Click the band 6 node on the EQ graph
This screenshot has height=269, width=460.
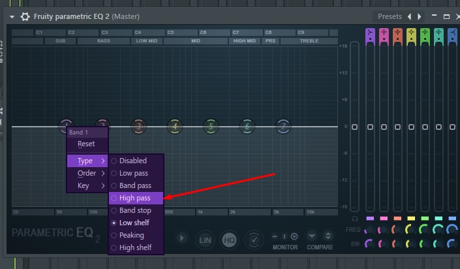click(x=247, y=126)
